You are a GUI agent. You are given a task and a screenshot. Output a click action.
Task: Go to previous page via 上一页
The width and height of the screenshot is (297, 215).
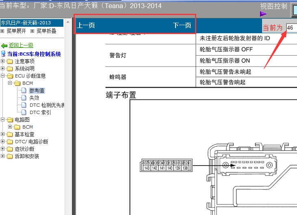(86, 25)
